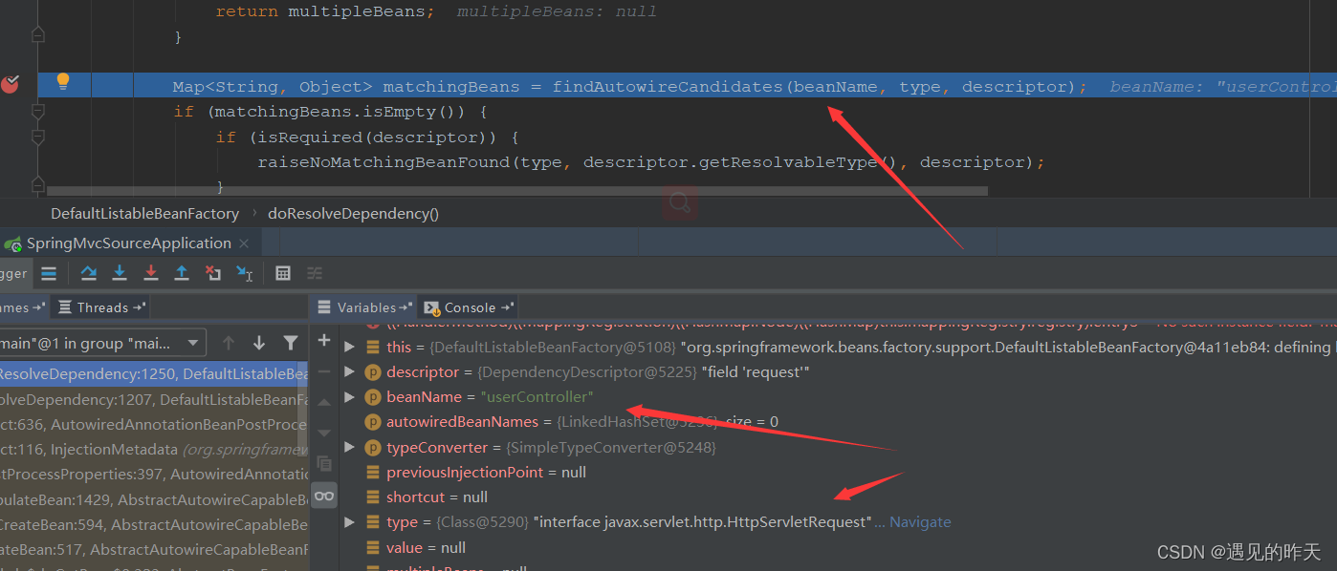
Task: Click the Navigate link next to type
Action: pos(920,522)
